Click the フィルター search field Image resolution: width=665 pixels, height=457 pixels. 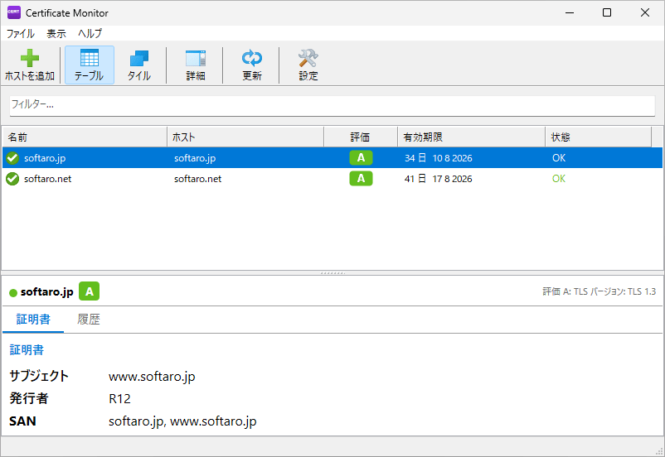click(332, 105)
